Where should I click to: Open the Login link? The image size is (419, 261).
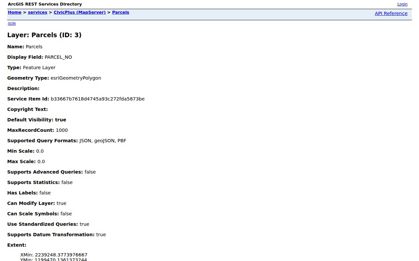(x=402, y=4)
